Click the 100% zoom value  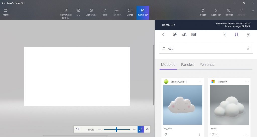click(91, 130)
